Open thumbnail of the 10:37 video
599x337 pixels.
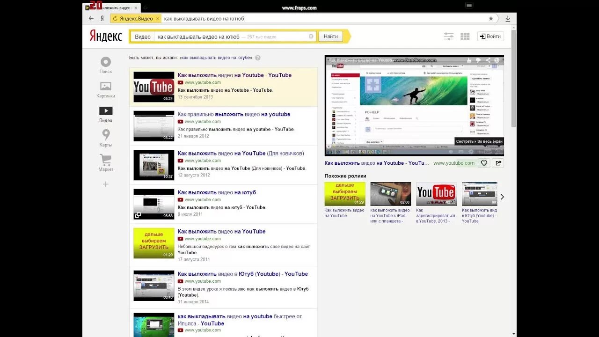(x=154, y=165)
